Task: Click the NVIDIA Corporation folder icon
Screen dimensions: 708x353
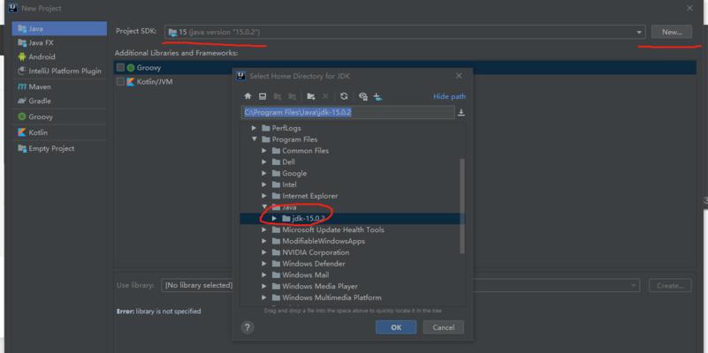Action: click(x=277, y=252)
